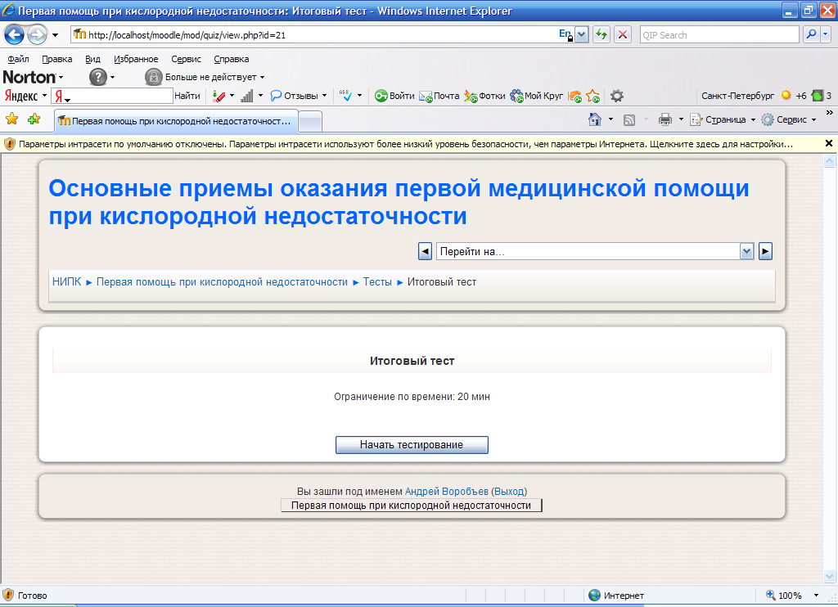Click the QIP Search input box
Screen dimensions: 838x607
coord(719,34)
